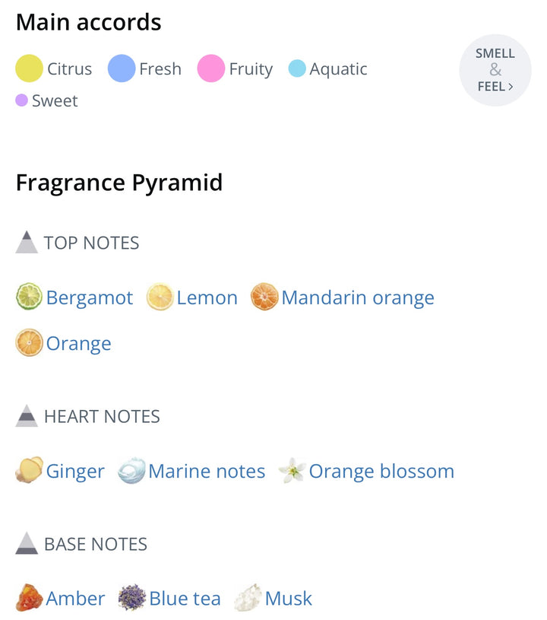Select the pink Fruity accord swatch
The height and width of the screenshot is (620, 547).
pyautogui.click(x=211, y=68)
